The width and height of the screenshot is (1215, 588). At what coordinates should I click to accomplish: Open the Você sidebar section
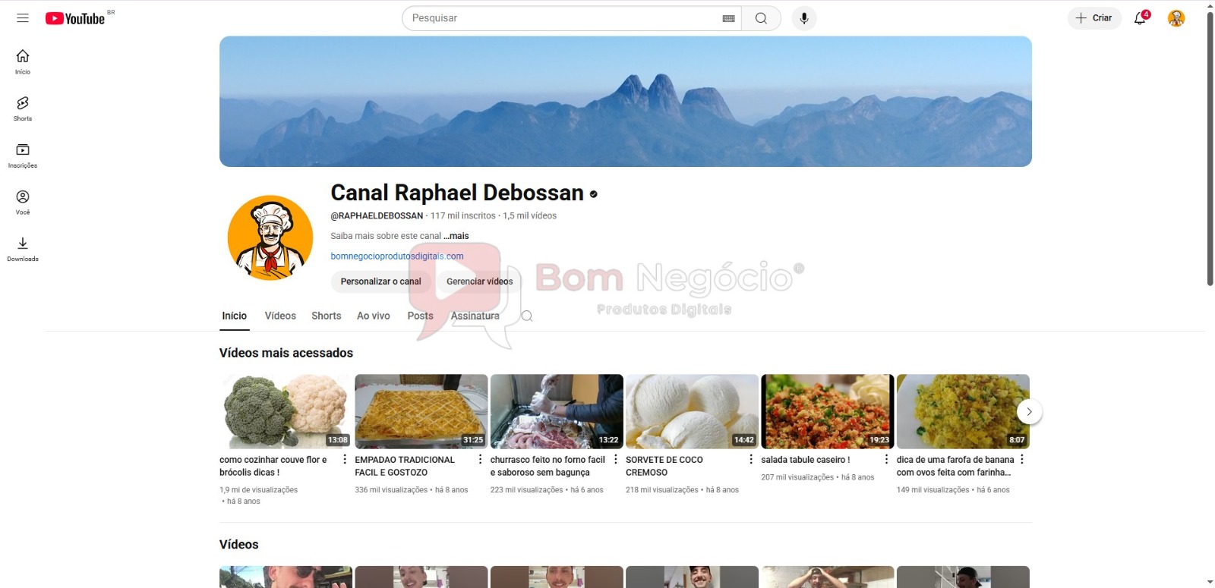[x=23, y=203]
